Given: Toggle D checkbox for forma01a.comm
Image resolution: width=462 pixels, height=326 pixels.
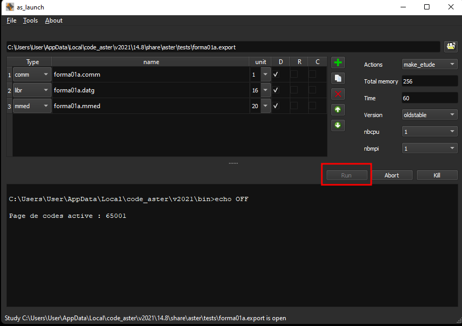Looking at the screenshot, I should (x=276, y=75).
